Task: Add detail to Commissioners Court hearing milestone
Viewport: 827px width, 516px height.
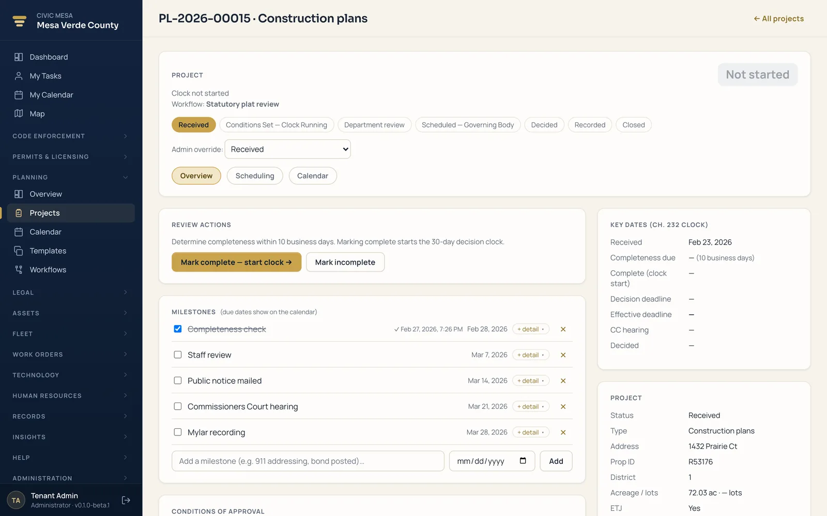Action: pos(530,407)
